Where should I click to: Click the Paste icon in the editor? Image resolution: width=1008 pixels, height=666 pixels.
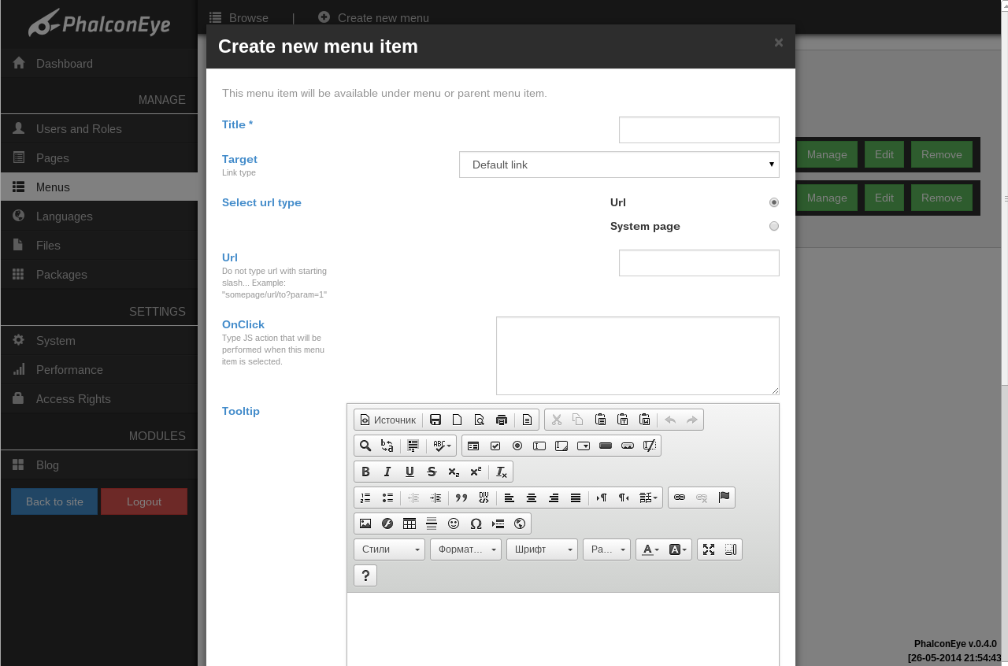tap(600, 420)
